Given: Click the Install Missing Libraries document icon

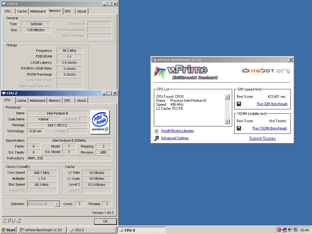Looking at the screenshot, I should click(x=156, y=131).
